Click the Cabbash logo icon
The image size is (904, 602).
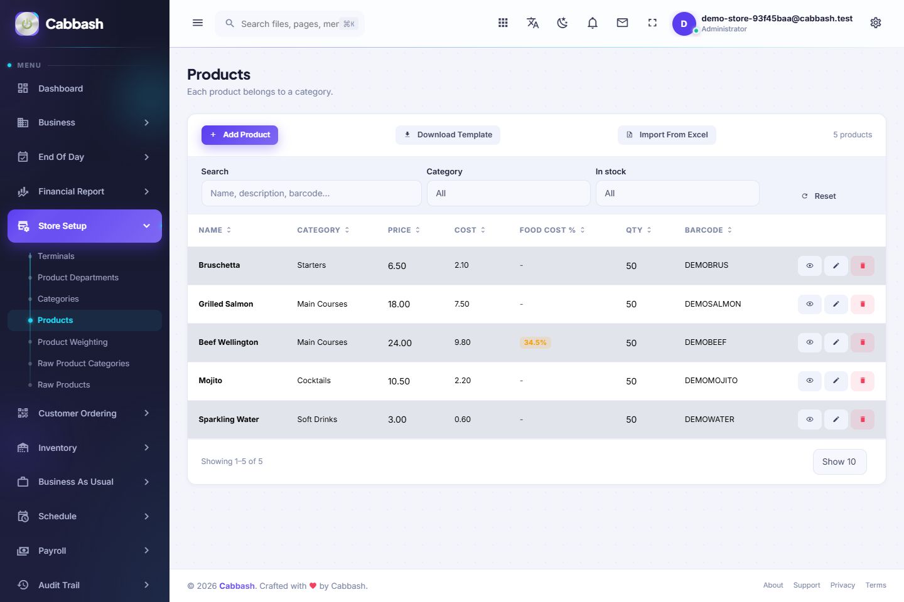27,24
